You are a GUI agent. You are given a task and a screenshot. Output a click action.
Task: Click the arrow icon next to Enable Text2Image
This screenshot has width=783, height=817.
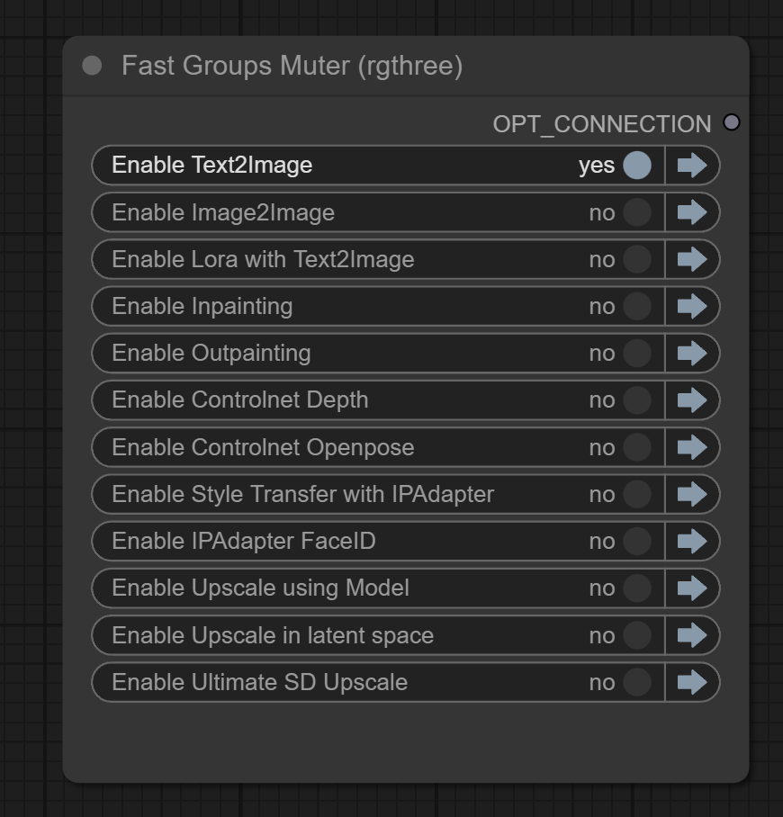(692, 166)
